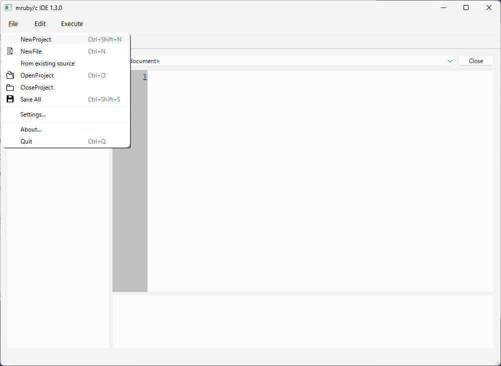
Task: Choose From existing source
Action: [65, 63]
